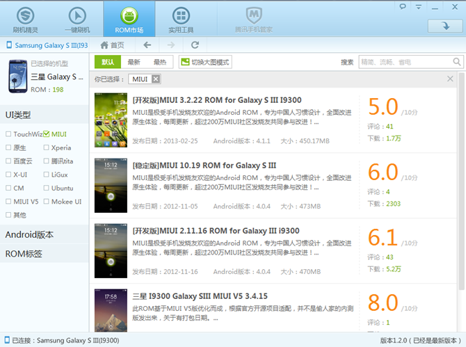466x347 pixels.
Task: Tick the MIUI V5 checkbox
Action: pyautogui.click(x=8, y=201)
